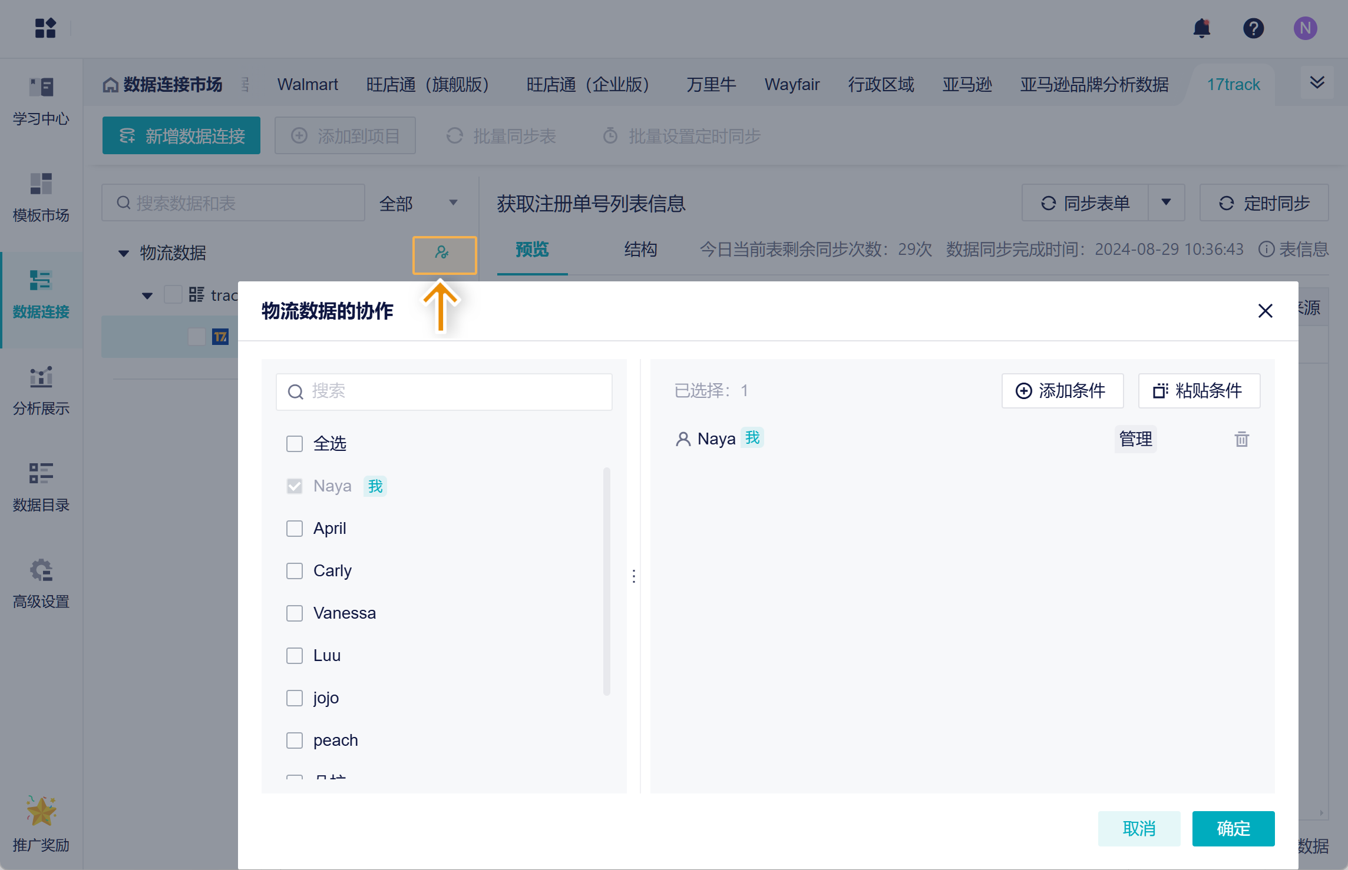Click the app grid logo icon
The width and height of the screenshot is (1348, 870).
(45, 28)
